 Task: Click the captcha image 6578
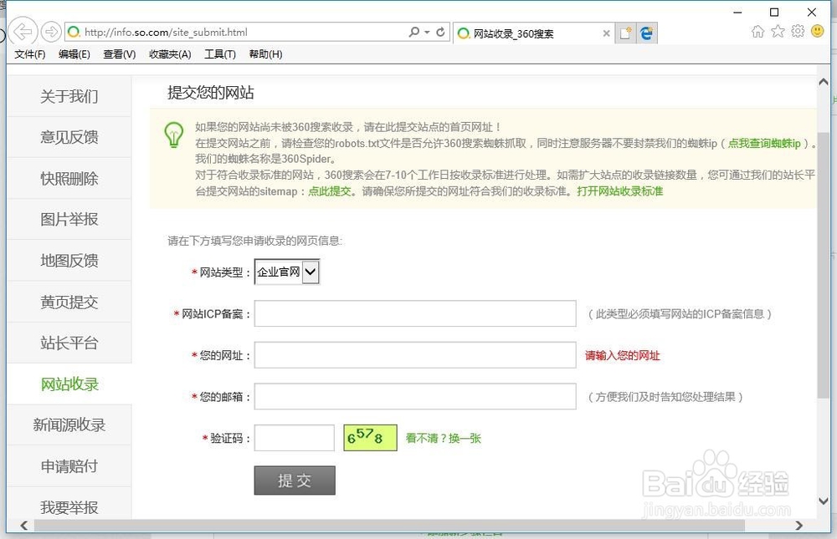(371, 438)
